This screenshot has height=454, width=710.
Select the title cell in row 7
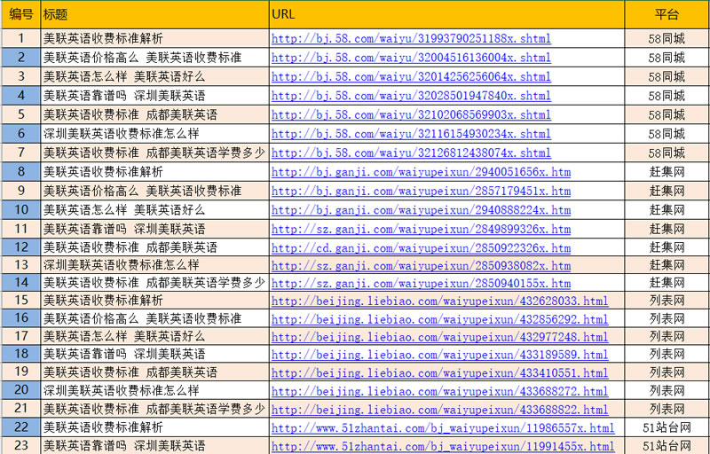154,153
